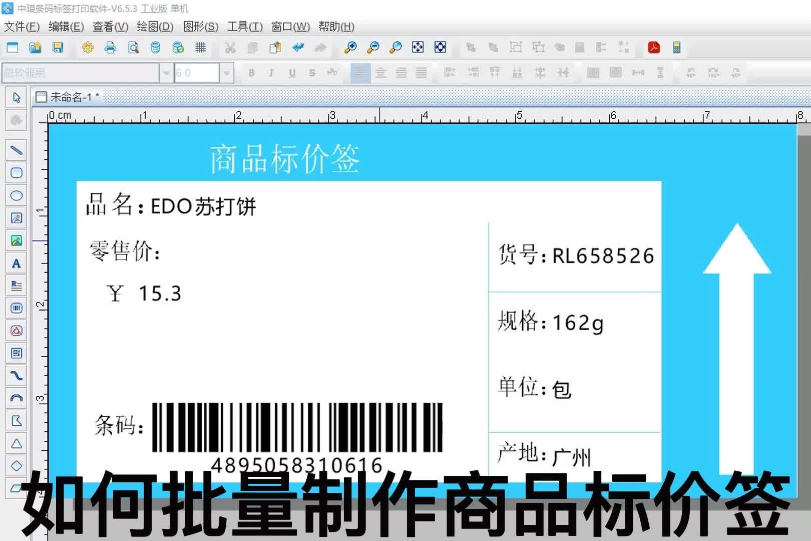This screenshot has width=811, height=541.
Task: Select the Ellipse drawing tool
Action: pos(17,196)
